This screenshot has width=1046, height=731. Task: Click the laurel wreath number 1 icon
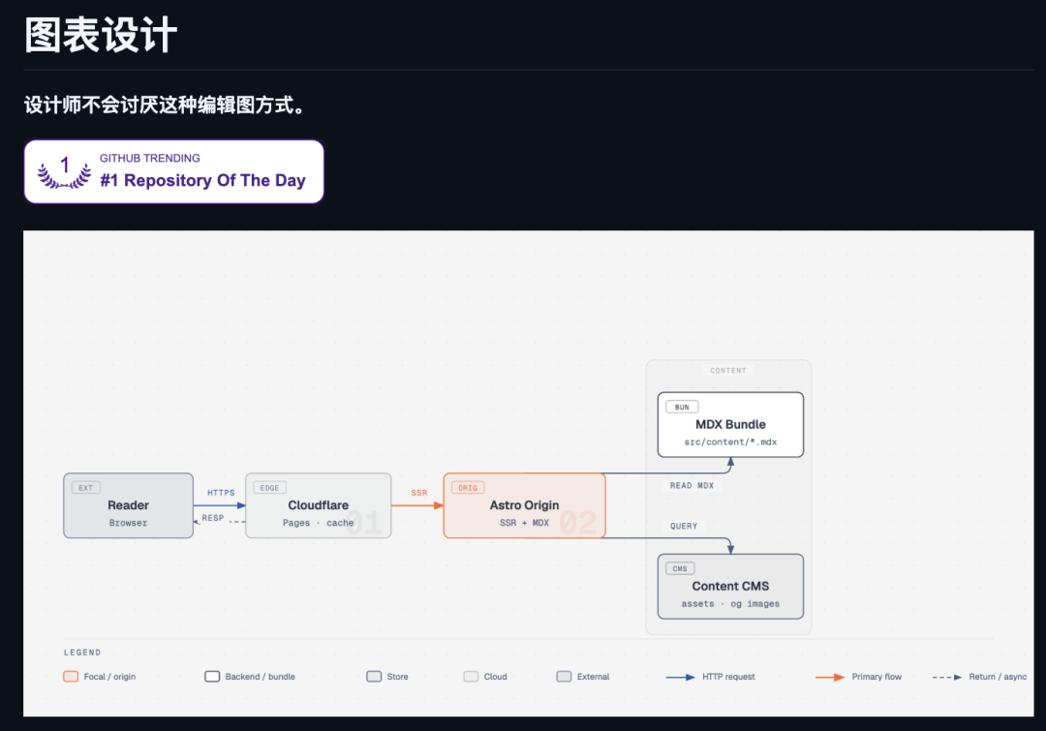click(x=64, y=172)
